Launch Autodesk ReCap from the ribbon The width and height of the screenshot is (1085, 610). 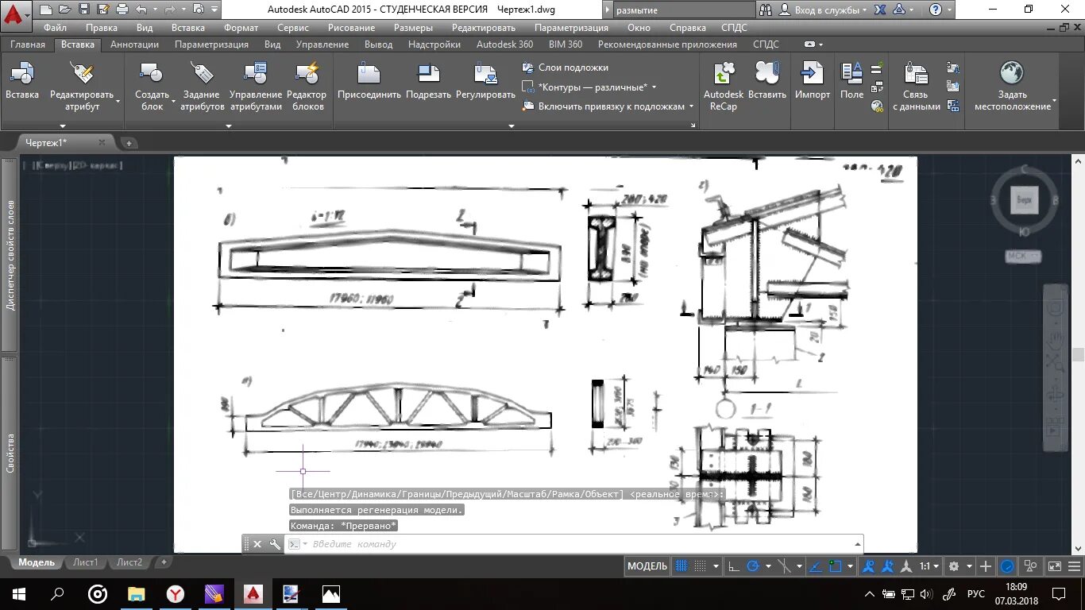click(x=723, y=87)
